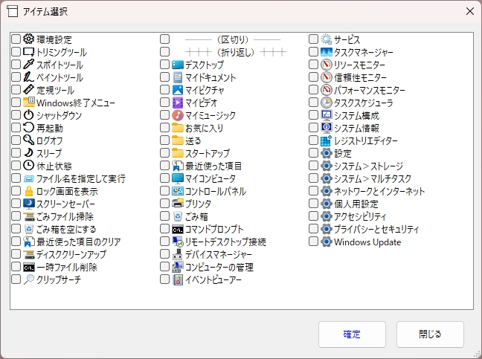Tick the Windows終了メニュー checkbox
The width and height of the screenshot is (482, 359).
pyautogui.click(x=16, y=103)
